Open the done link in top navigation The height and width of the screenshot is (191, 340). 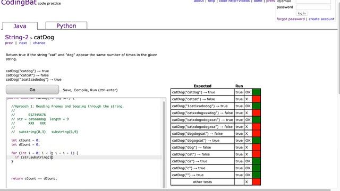(x=258, y=1)
